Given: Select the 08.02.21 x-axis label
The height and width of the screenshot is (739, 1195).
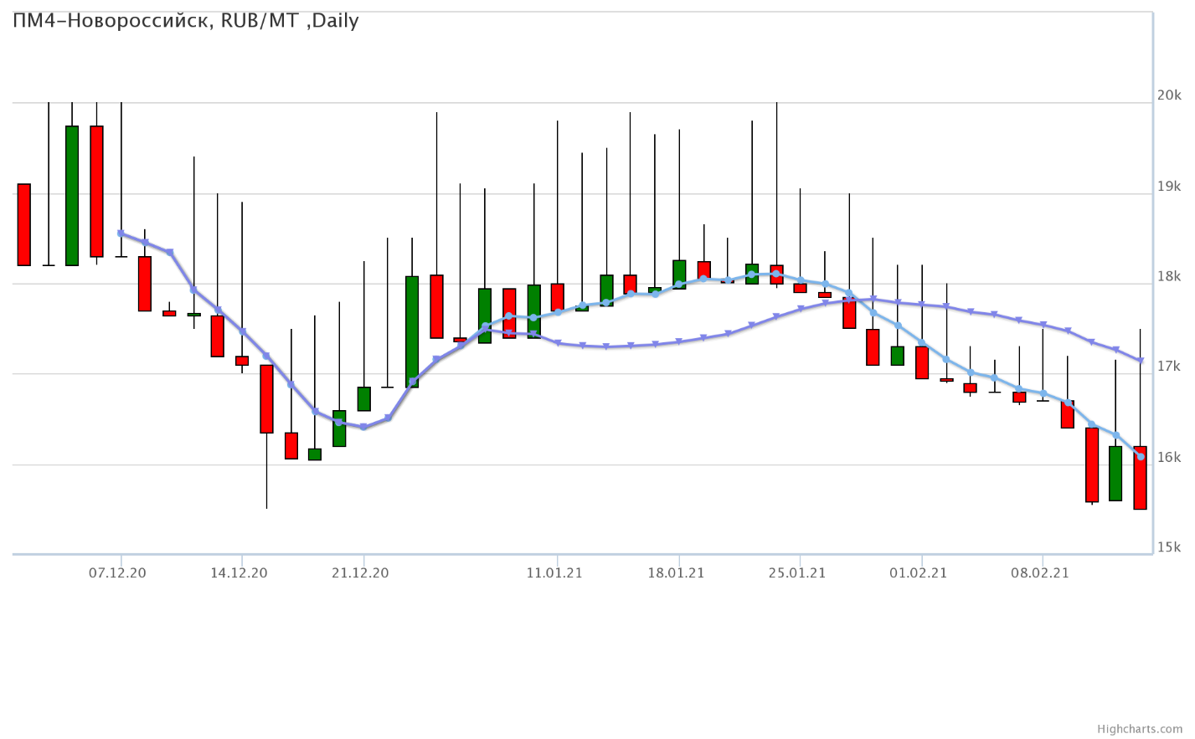Looking at the screenshot, I should [1040, 573].
